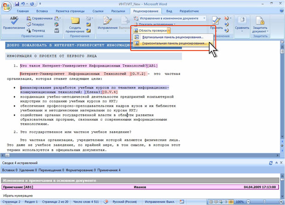
Task: Click Число слов: 4 511 in status bar
Action: click(86, 202)
